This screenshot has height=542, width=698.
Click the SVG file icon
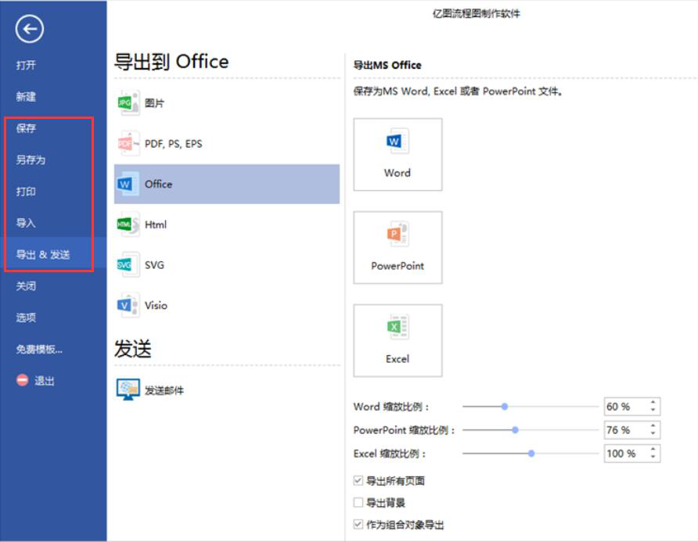click(128, 265)
